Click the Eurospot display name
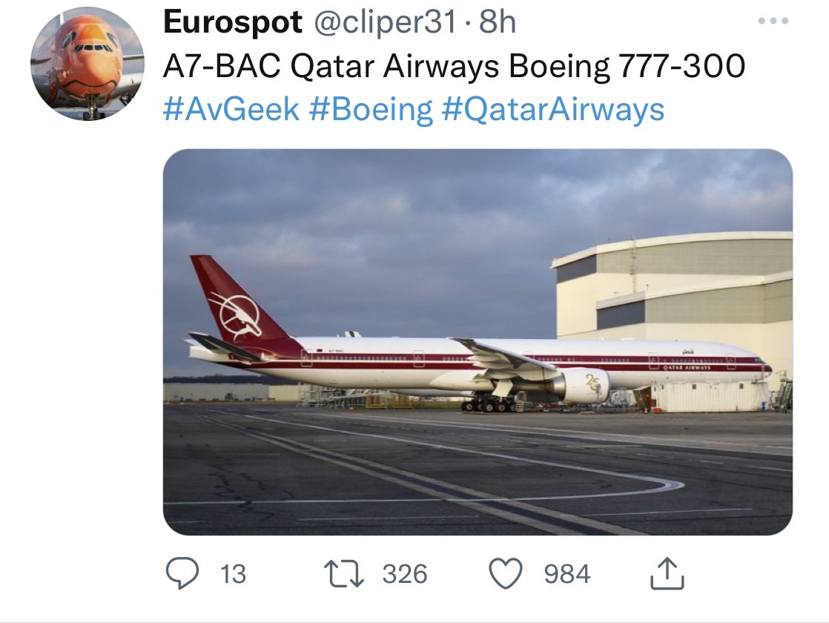Image resolution: width=829 pixels, height=623 pixels. [x=232, y=23]
